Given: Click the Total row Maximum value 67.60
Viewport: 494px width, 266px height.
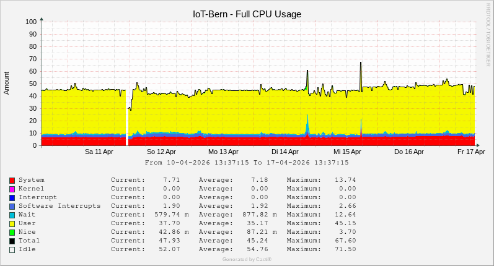Looking at the screenshot, I should [x=345, y=241].
